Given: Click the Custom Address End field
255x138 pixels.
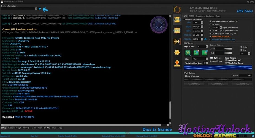Looking at the screenshot, I should (224, 53).
